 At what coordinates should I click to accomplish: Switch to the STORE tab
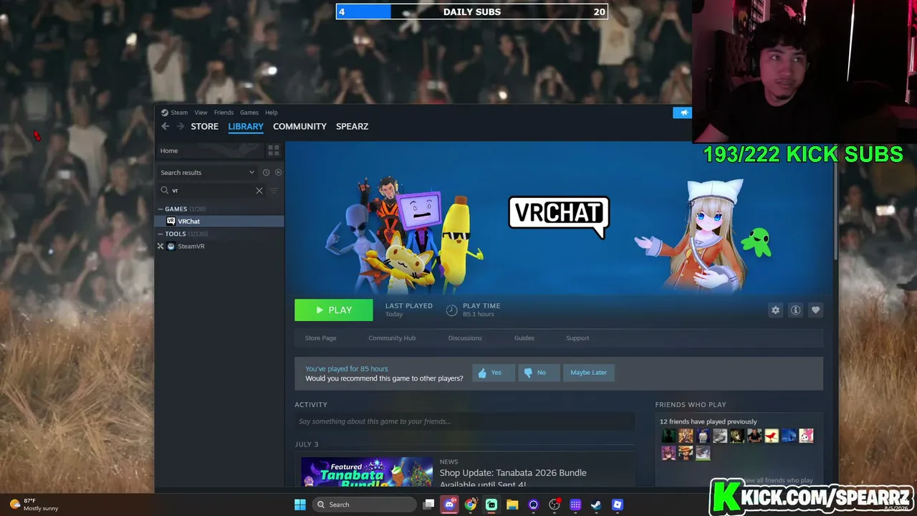[204, 126]
